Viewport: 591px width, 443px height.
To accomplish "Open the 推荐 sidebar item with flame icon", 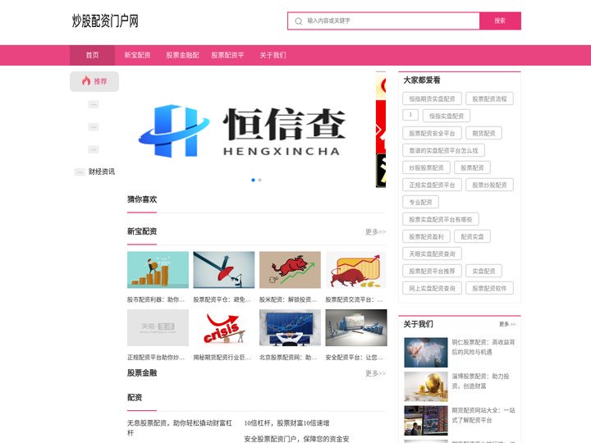I will (x=94, y=81).
